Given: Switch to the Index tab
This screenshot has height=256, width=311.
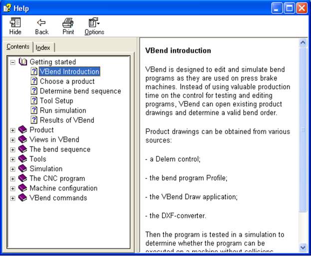Looking at the screenshot, I should 43,47.
